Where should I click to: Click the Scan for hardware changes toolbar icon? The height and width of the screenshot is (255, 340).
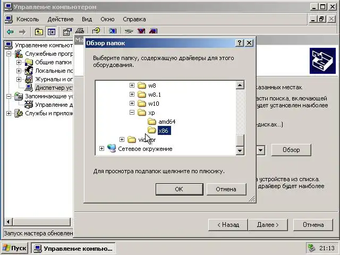[x=113, y=31]
